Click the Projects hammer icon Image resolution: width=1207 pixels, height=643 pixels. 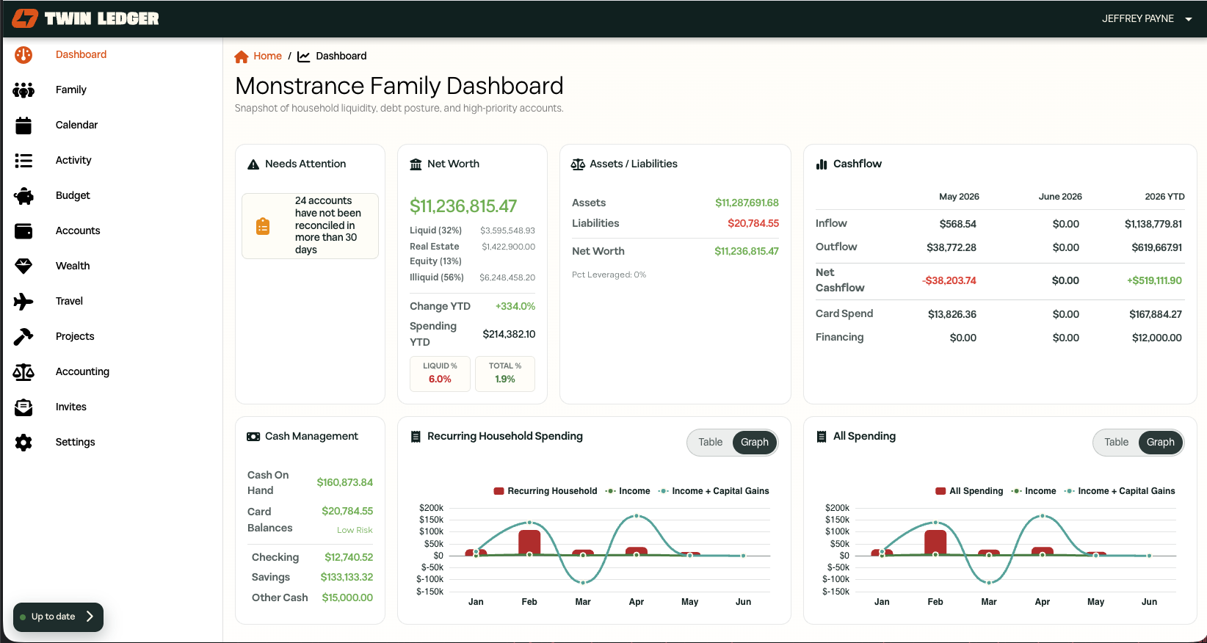(23, 336)
